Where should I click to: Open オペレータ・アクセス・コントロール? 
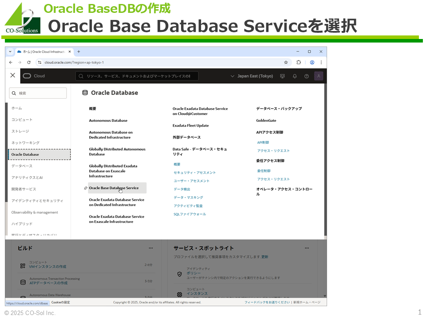pyautogui.click(x=284, y=191)
